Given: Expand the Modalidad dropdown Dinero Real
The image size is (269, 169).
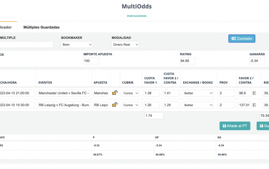Looking at the screenshot, I should (125, 44).
